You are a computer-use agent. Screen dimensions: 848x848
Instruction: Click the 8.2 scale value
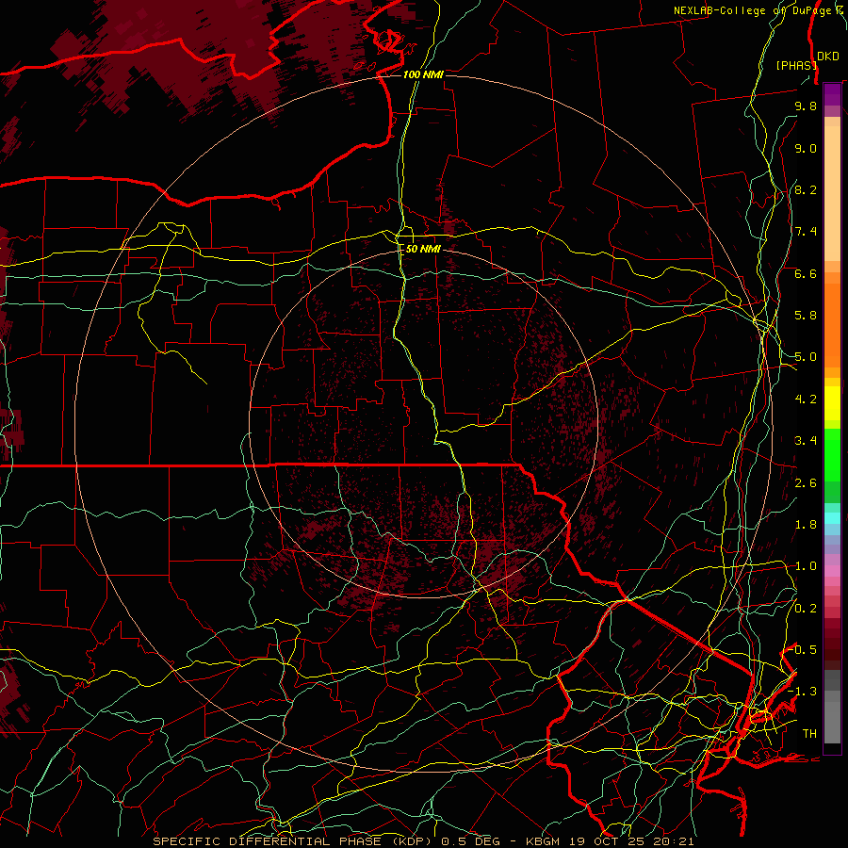806,189
